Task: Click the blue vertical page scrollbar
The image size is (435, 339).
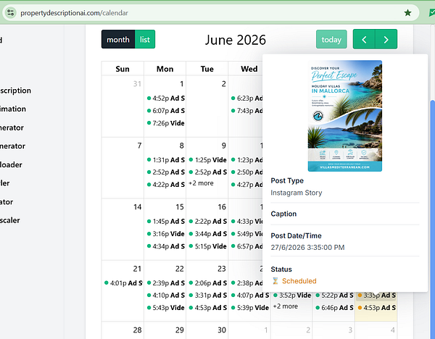Action: (x=432, y=219)
